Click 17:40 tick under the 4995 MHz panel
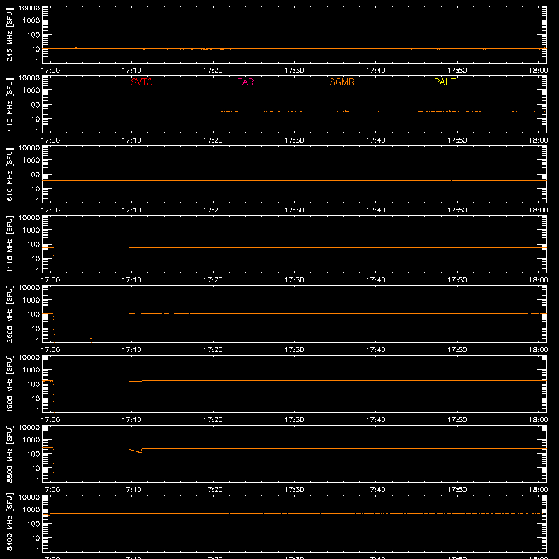This screenshot has height=559, width=559. 376,420
